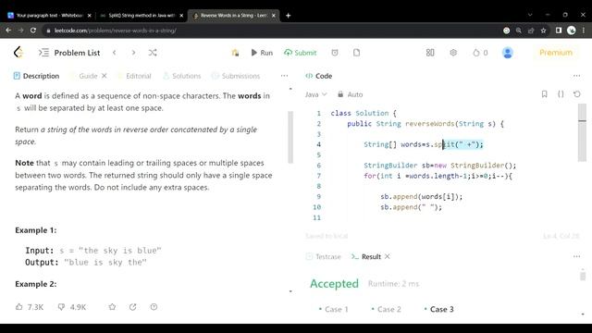Viewport: 592px width, 333px height.
Task: Bookmark this page star icon
Action: click(x=543, y=31)
